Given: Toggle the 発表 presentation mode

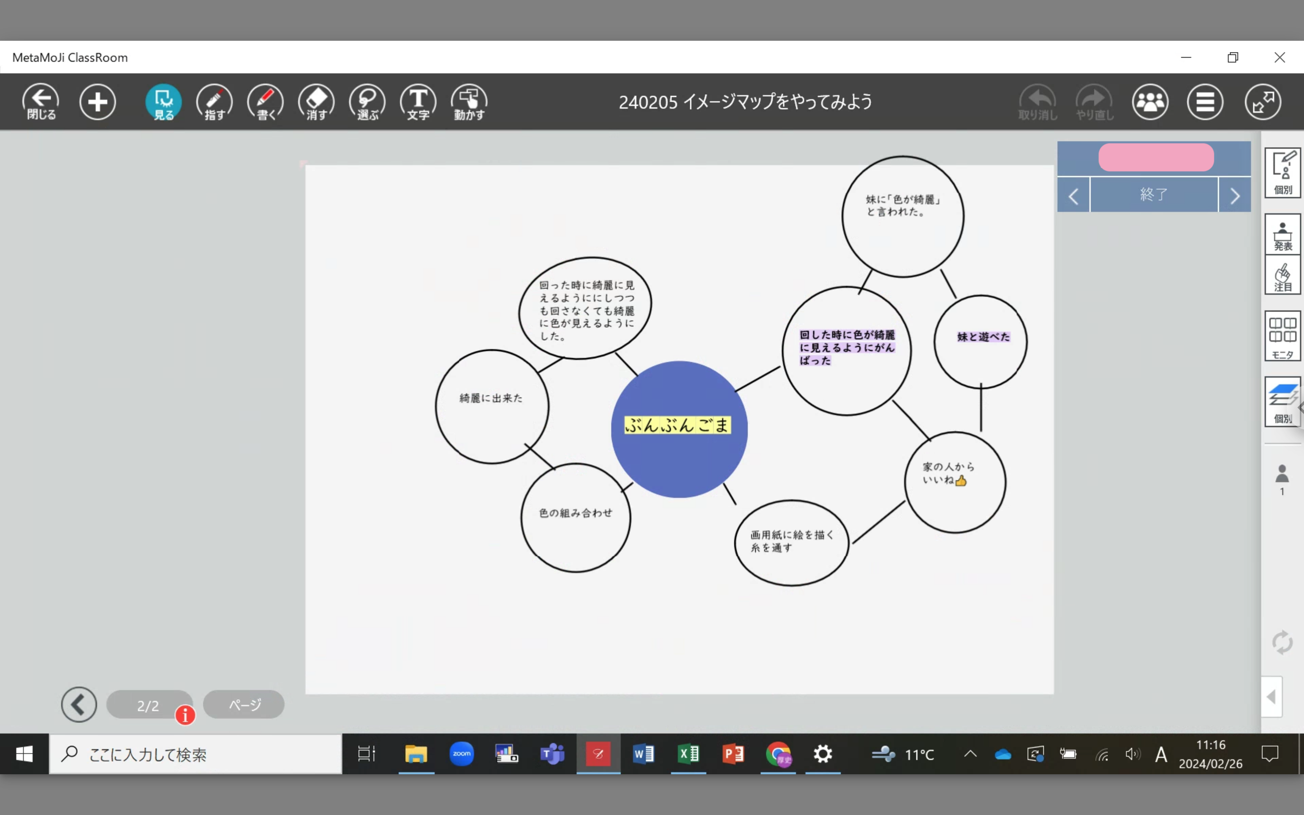Looking at the screenshot, I should click(1282, 235).
